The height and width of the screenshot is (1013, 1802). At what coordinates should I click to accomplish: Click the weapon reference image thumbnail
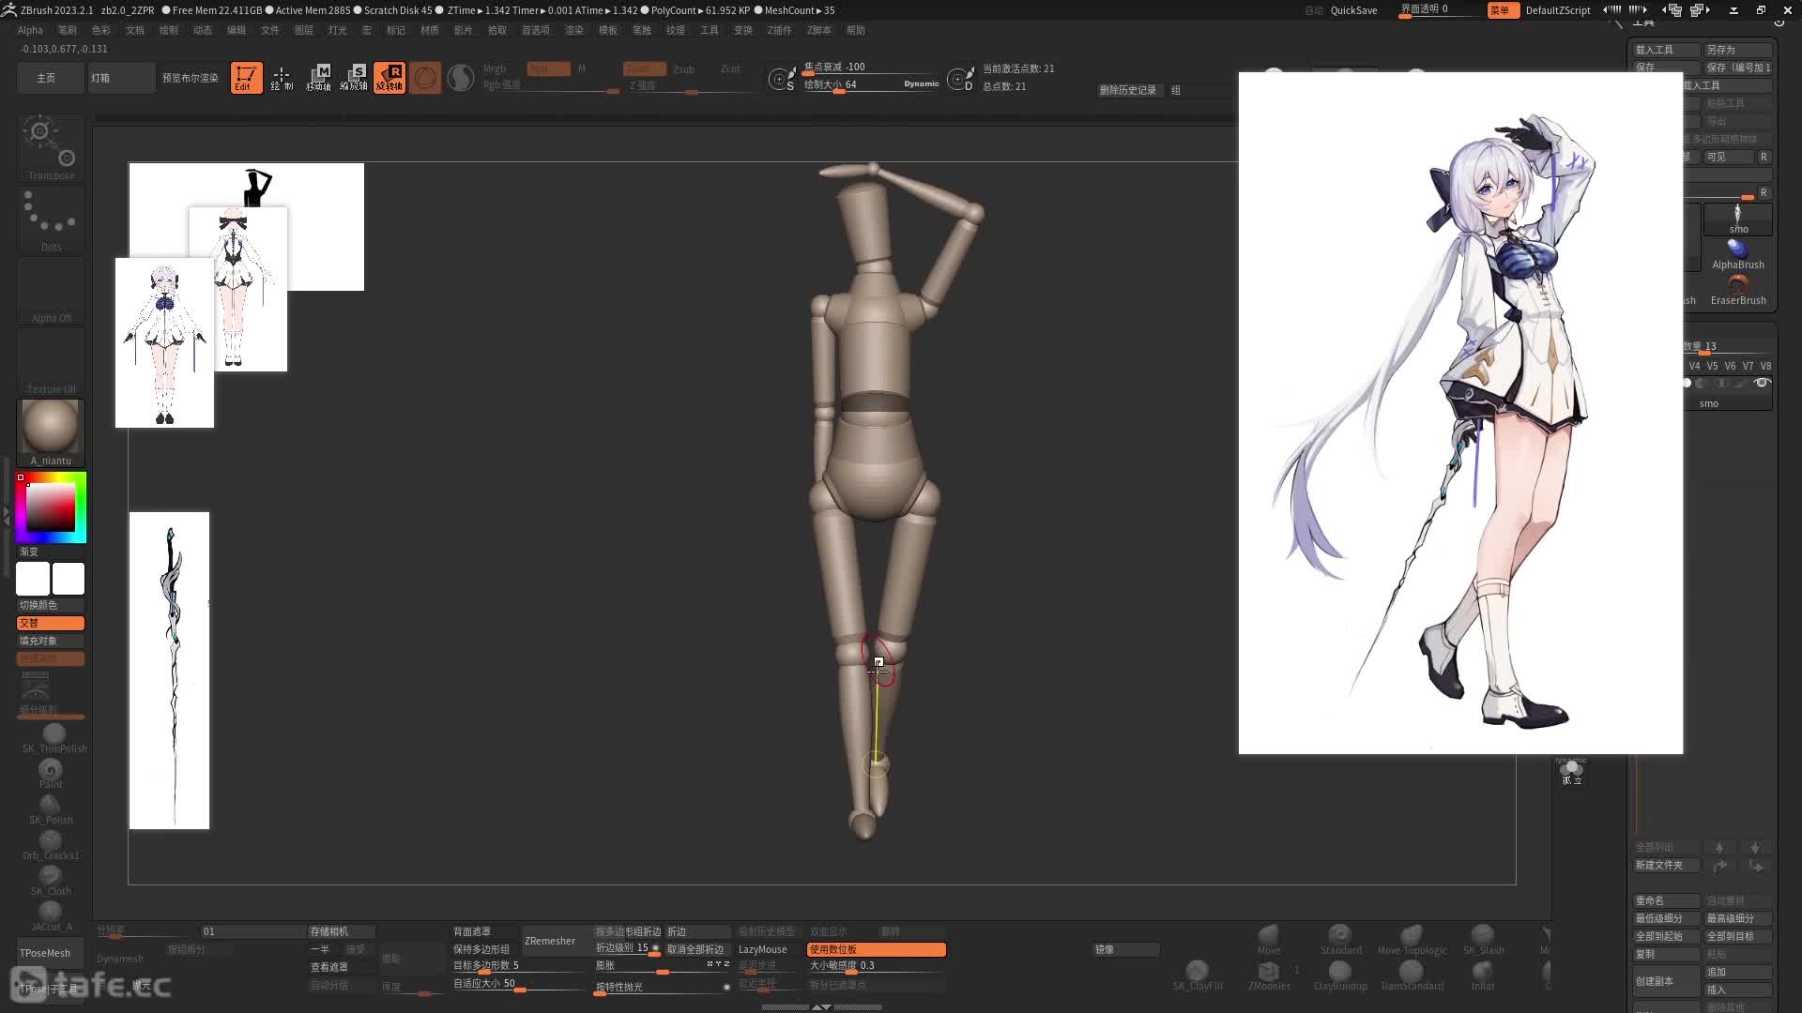169,671
